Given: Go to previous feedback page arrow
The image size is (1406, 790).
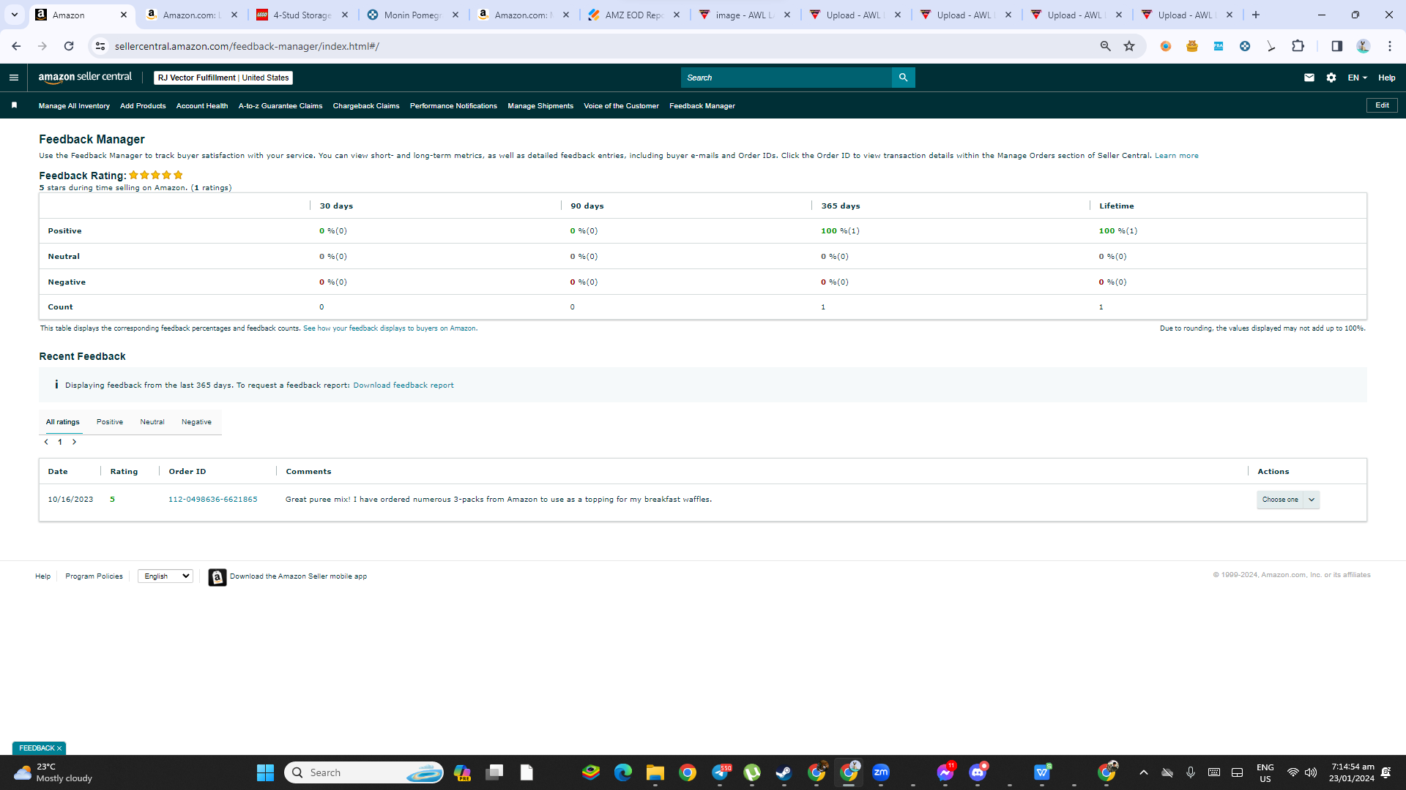Looking at the screenshot, I should (x=46, y=442).
